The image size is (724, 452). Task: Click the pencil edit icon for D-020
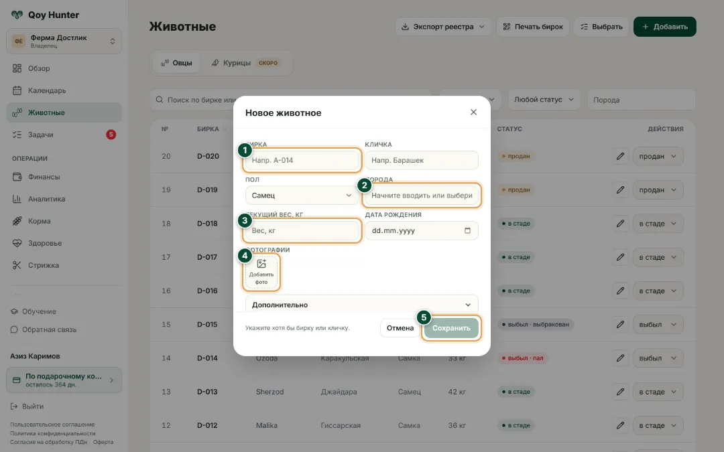click(x=620, y=156)
